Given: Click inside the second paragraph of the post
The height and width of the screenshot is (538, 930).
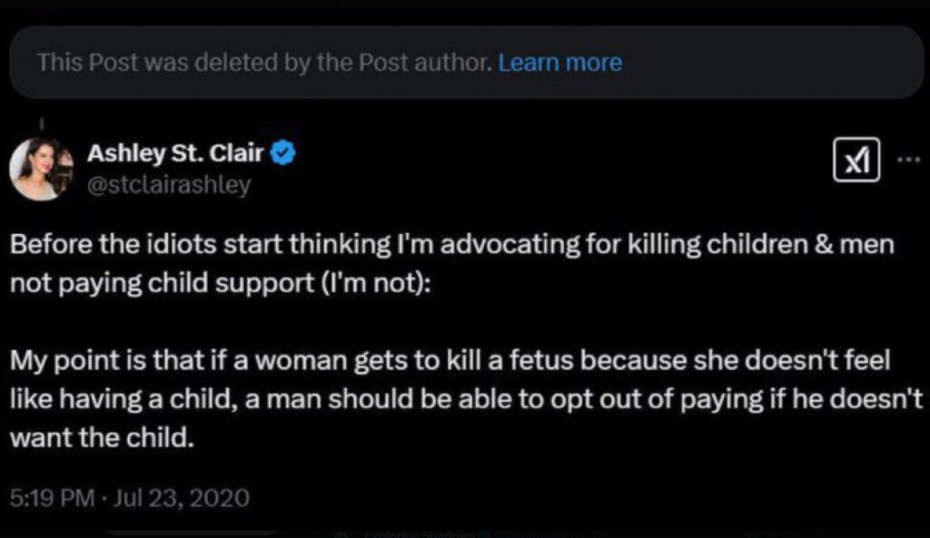Looking at the screenshot, I should [454, 398].
